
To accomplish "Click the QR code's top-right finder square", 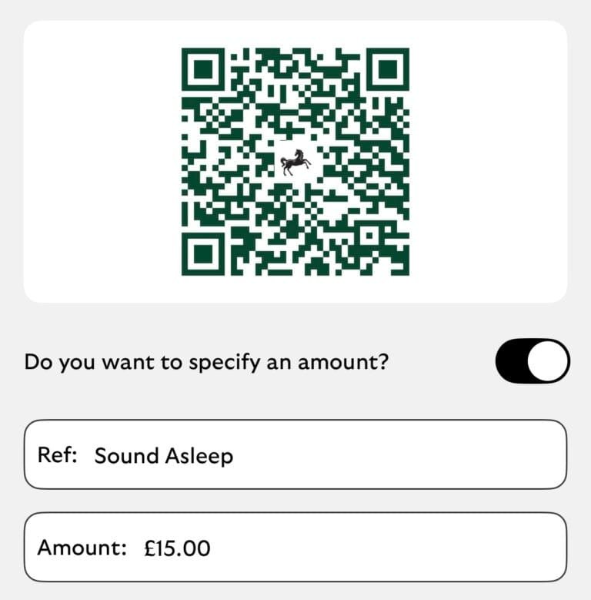I will [x=387, y=70].
